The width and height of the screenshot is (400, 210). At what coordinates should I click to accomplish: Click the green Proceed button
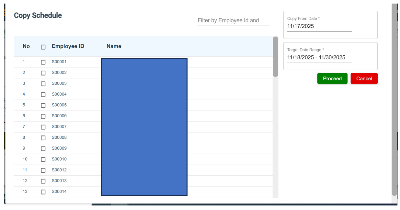(332, 78)
